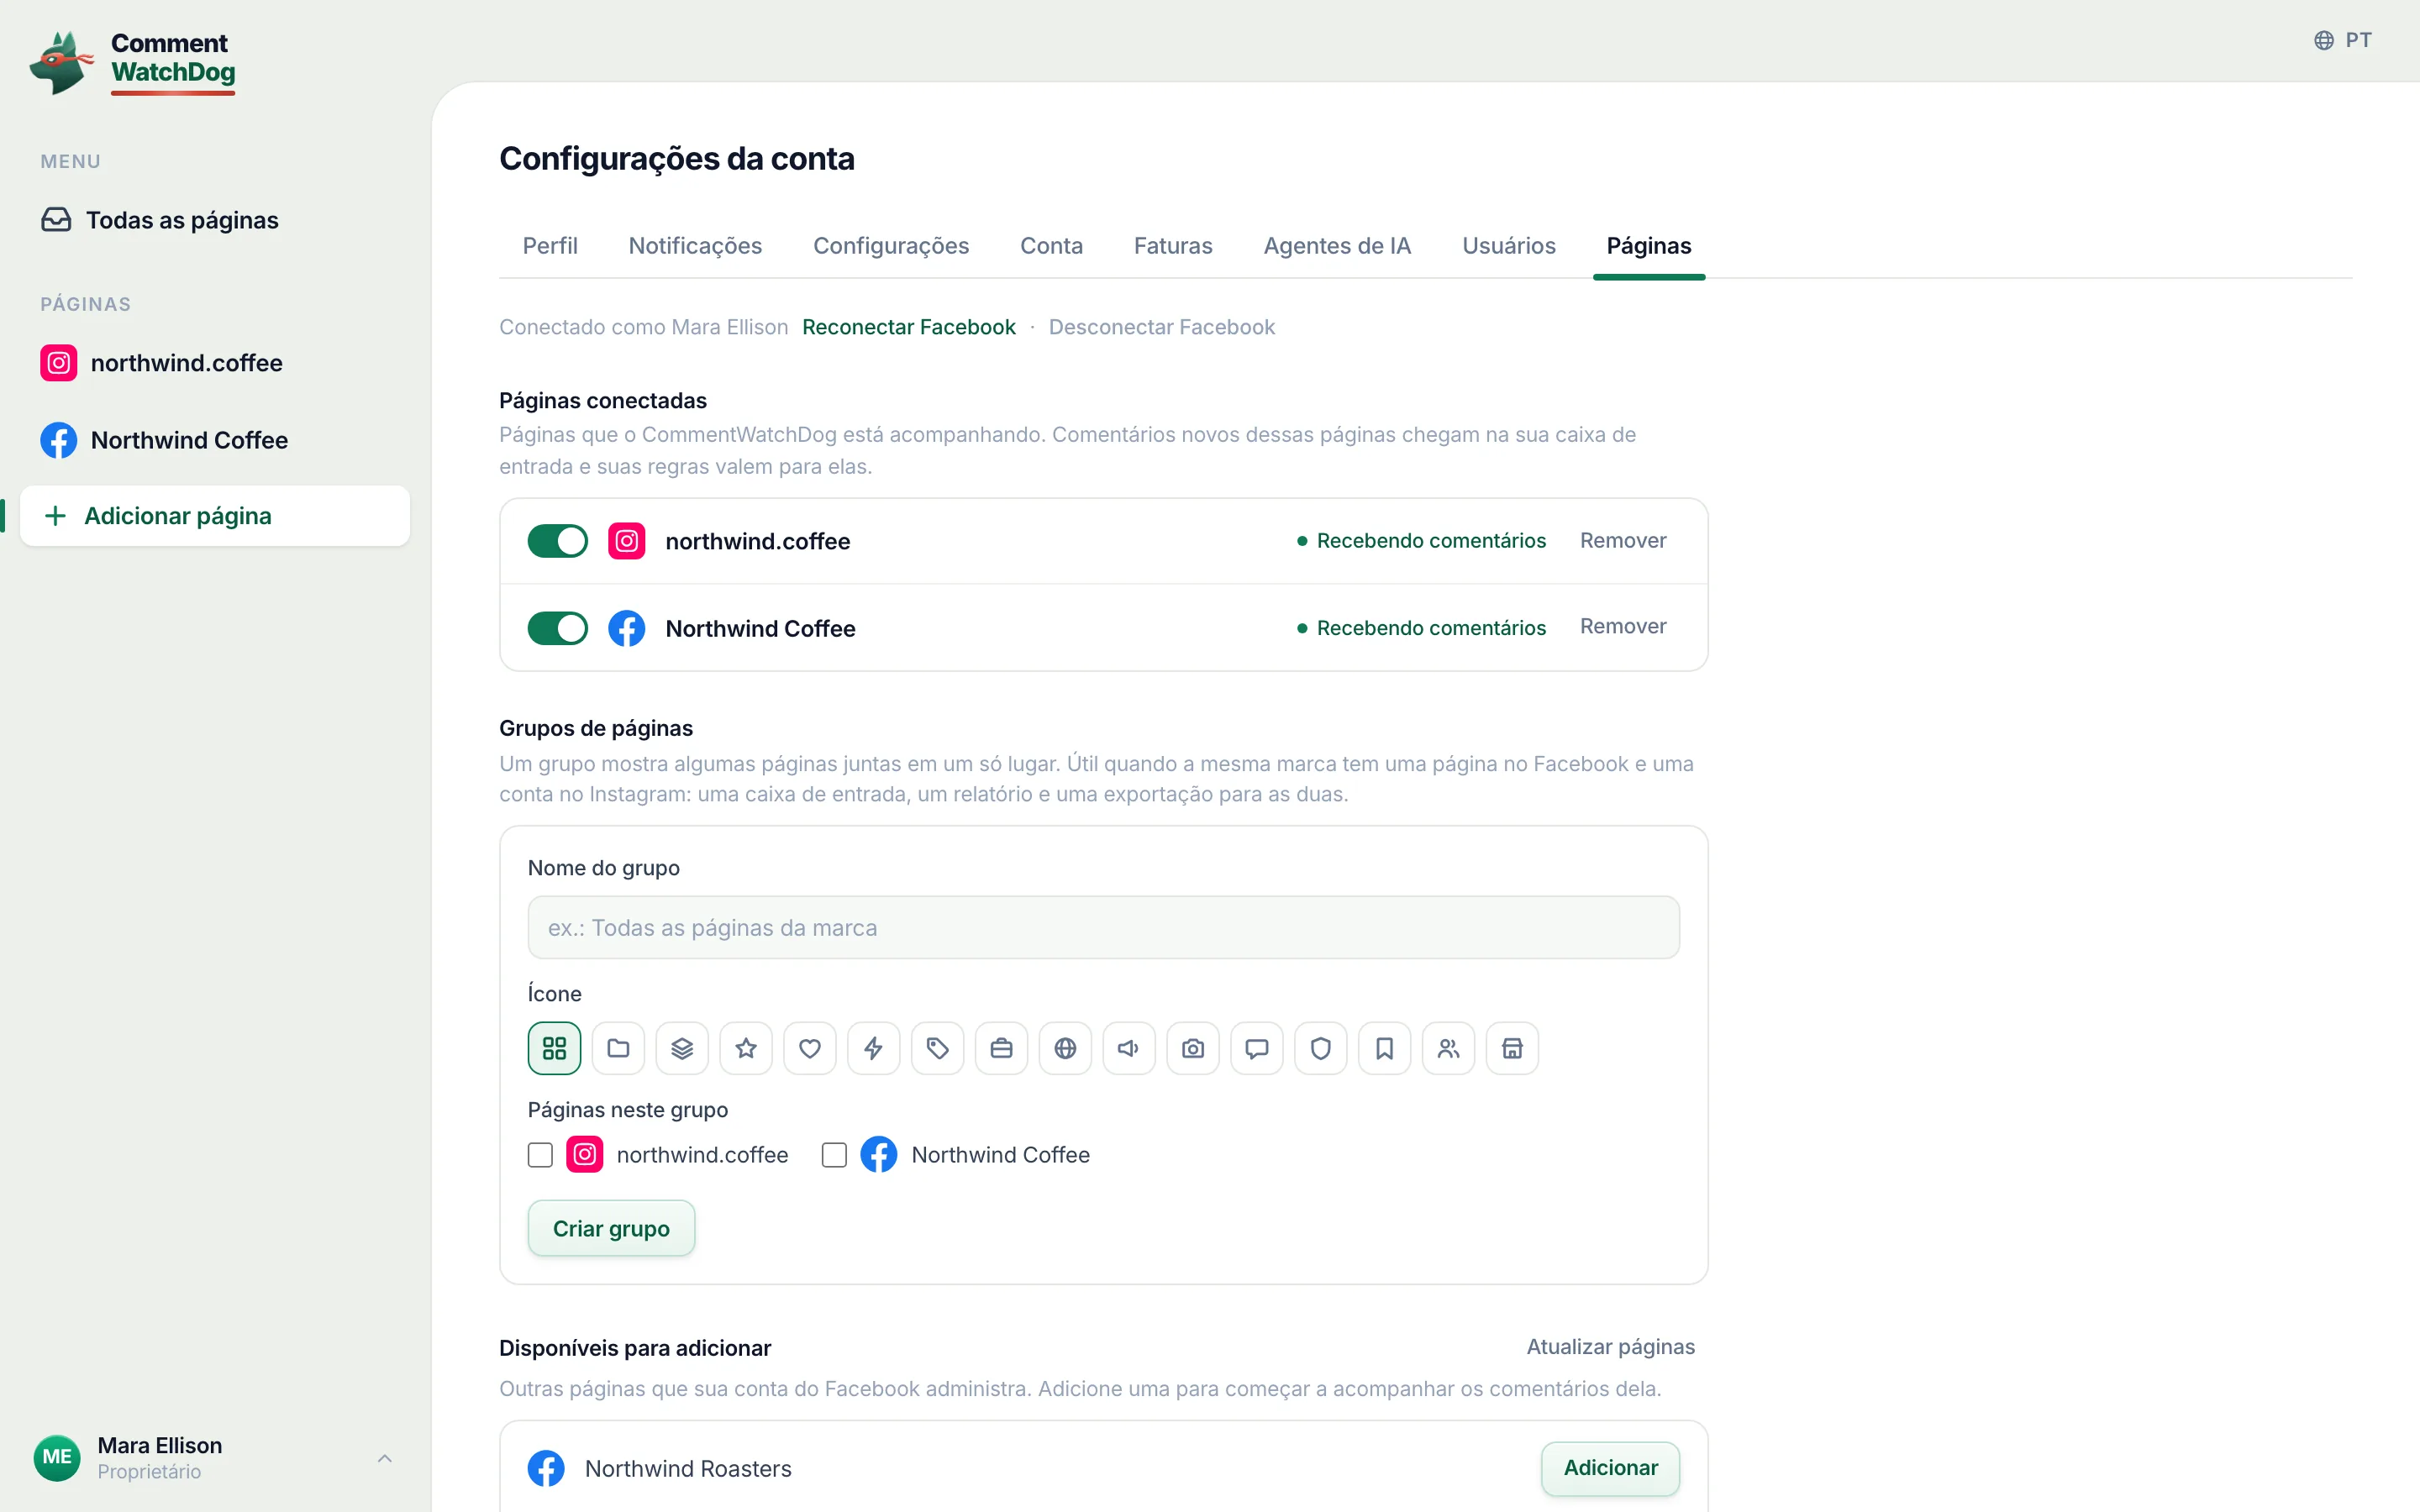The height and width of the screenshot is (1512, 2420).
Task: Pick the speech bubble group icon
Action: click(x=1257, y=1048)
